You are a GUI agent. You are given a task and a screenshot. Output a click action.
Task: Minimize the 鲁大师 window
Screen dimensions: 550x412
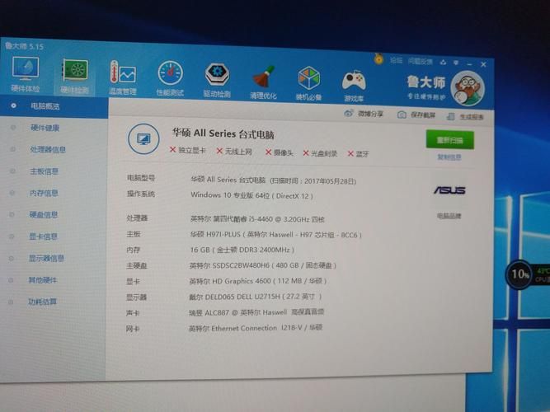click(x=469, y=64)
